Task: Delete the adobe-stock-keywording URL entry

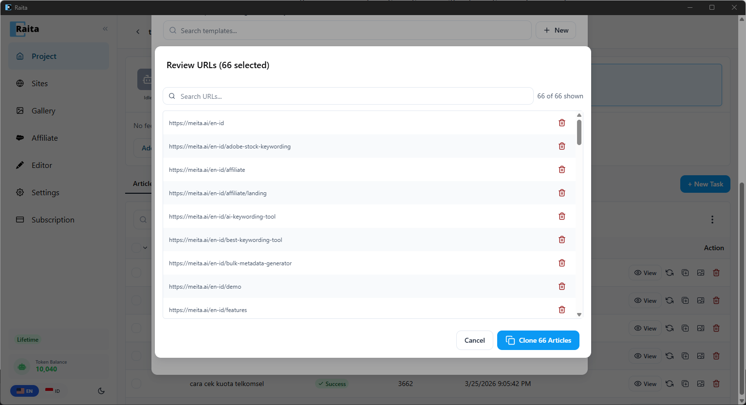Action: click(x=562, y=146)
